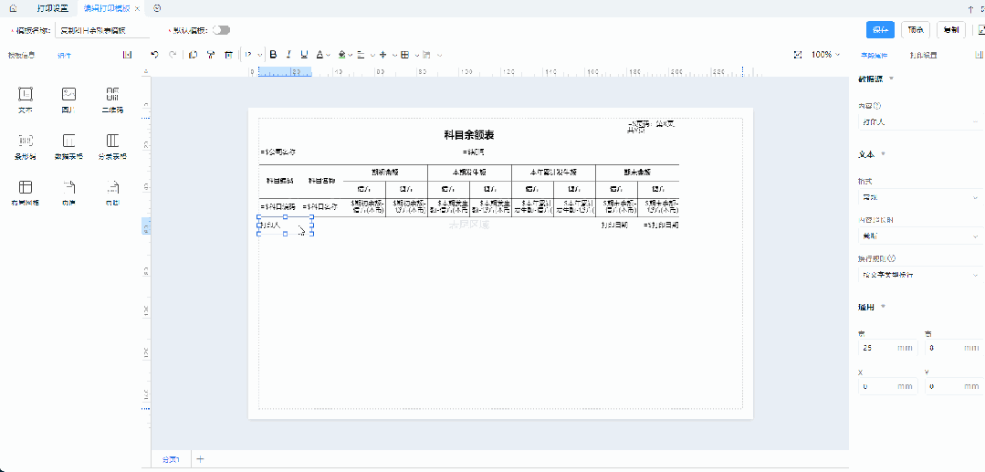Switch to the 打印设置 tab

coord(52,7)
